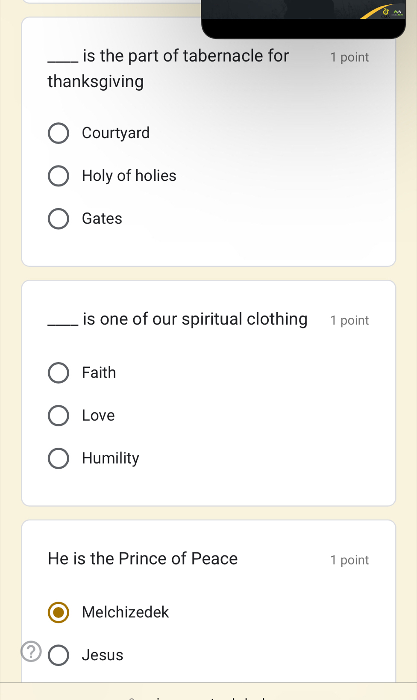Click the selected Melchizedek radio button

(x=59, y=612)
